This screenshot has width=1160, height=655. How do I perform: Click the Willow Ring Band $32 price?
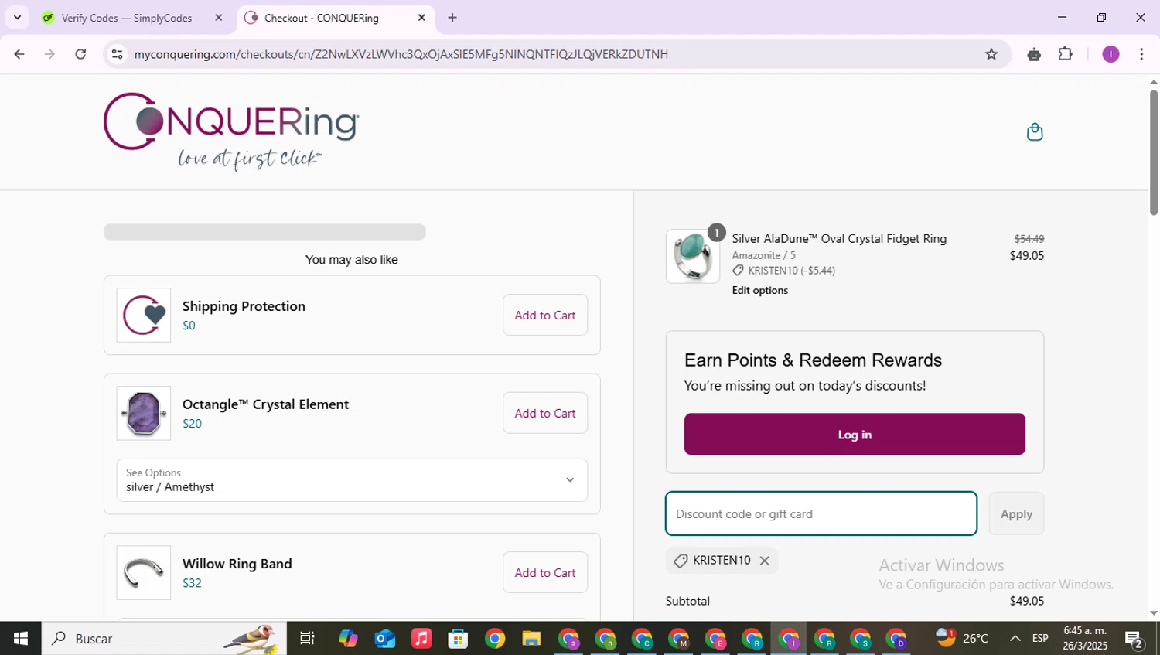[x=192, y=583]
